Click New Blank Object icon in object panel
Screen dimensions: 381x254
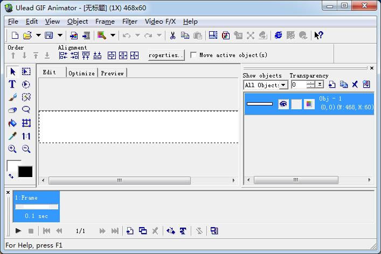point(332,84)
